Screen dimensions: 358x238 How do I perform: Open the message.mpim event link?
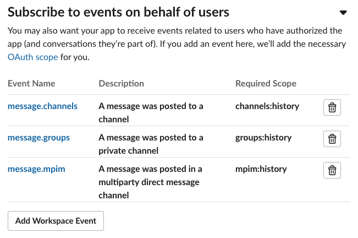coord(36,169)
